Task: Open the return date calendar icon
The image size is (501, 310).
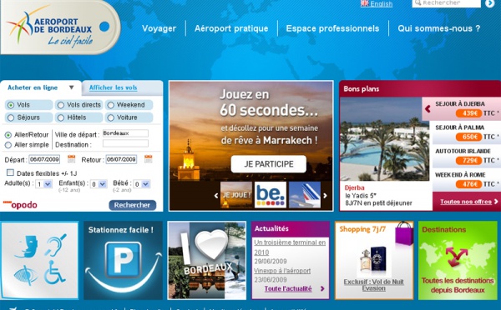Action: click(149, 159)
